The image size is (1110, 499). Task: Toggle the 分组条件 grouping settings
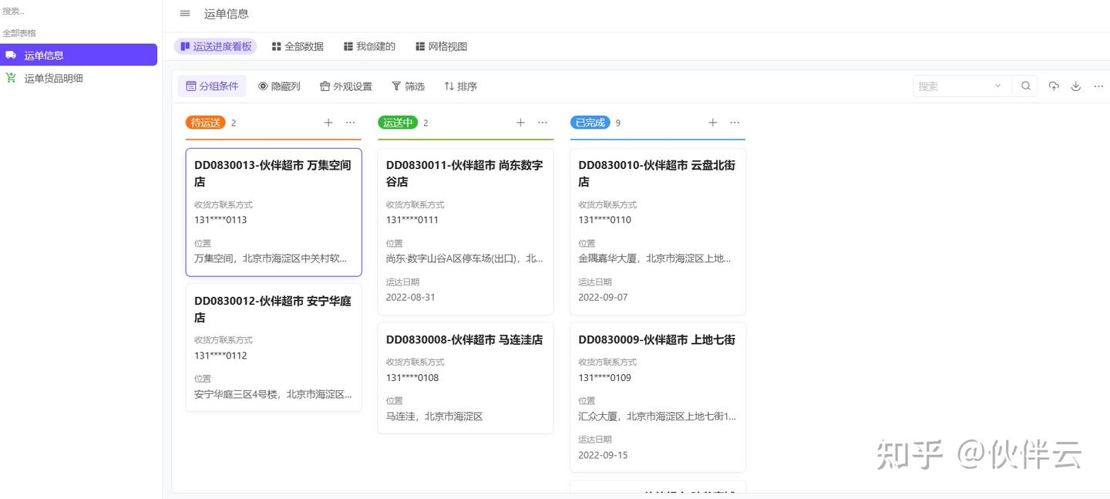(x=212, y=86)
